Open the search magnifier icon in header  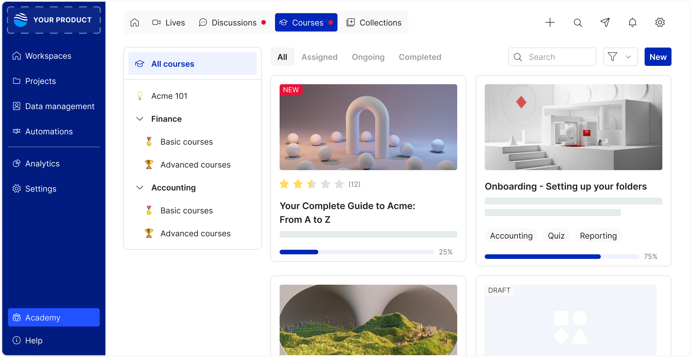(x=578, y=22)
